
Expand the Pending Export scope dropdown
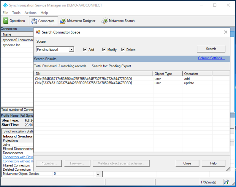[x=71, y=50]
